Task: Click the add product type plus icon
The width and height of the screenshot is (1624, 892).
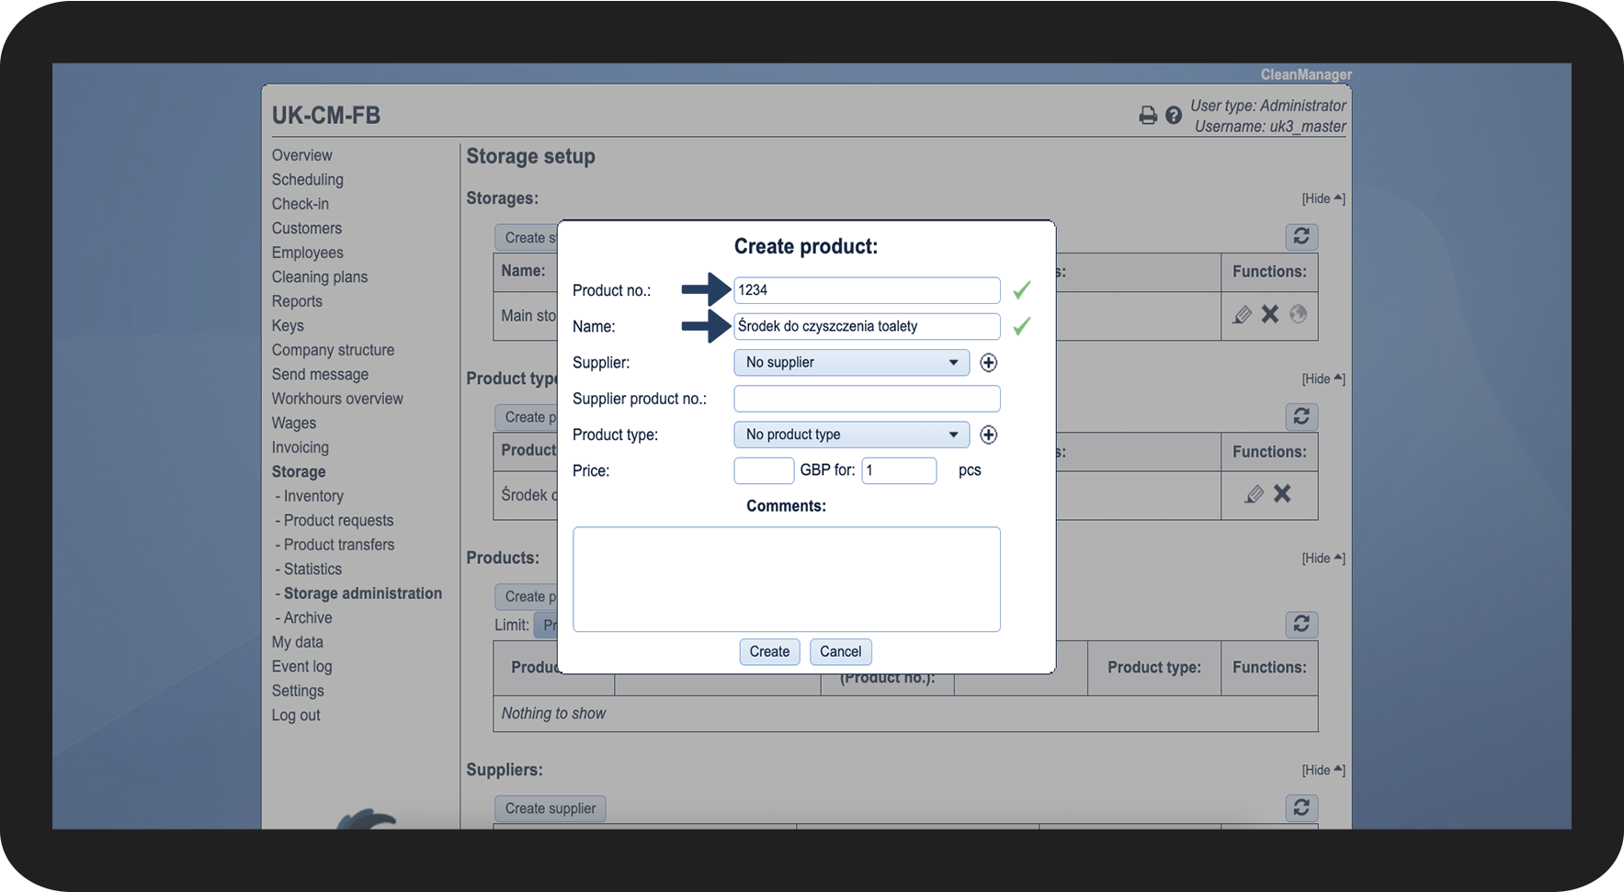Action: pyautogui.click(x=988, y=435)
